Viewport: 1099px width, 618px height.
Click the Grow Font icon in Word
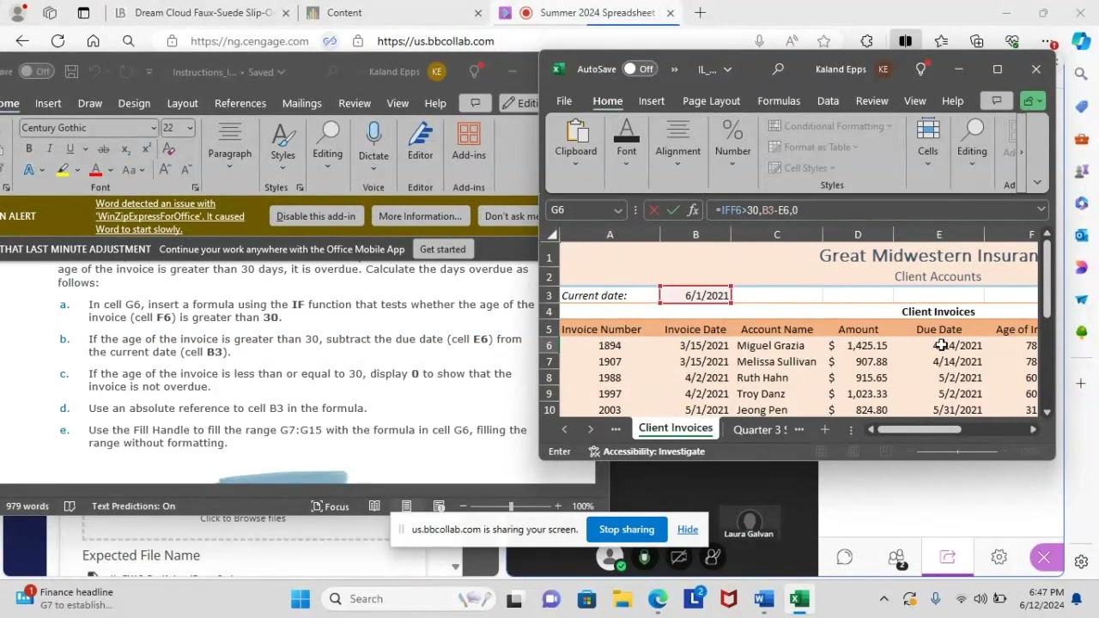[165, 169]
